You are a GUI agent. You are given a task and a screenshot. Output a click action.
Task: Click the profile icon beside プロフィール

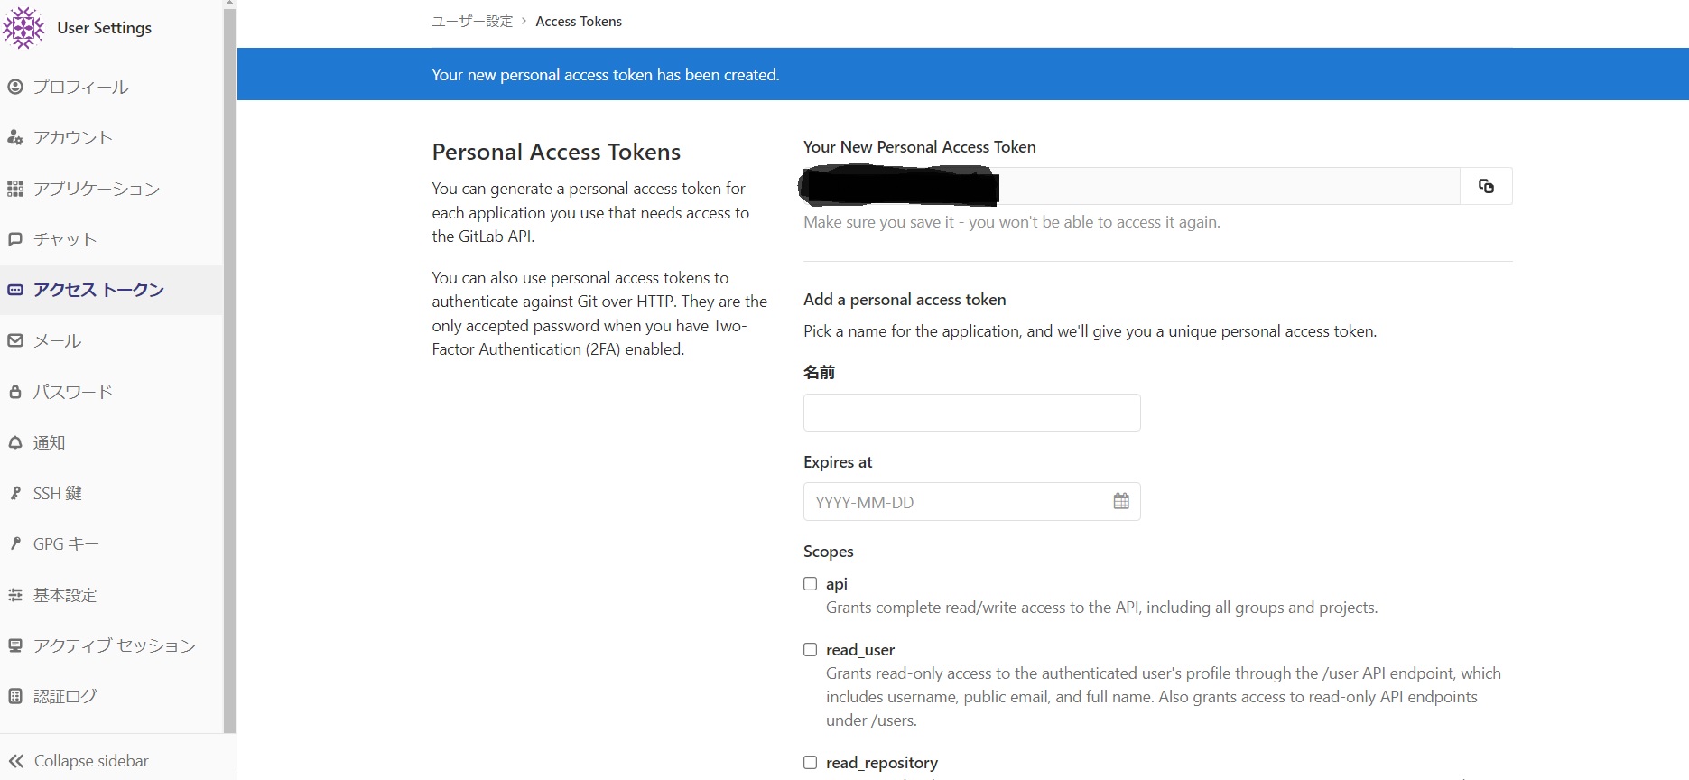coord(15,87)
